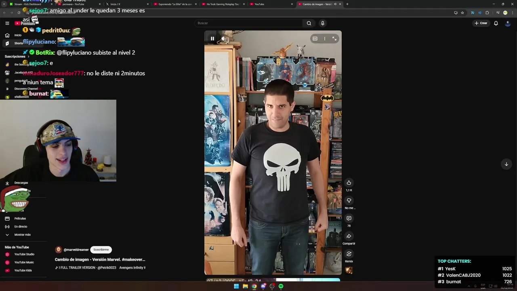Open the Crear menu
517x291 pixels.
click(x=481, y=23)
